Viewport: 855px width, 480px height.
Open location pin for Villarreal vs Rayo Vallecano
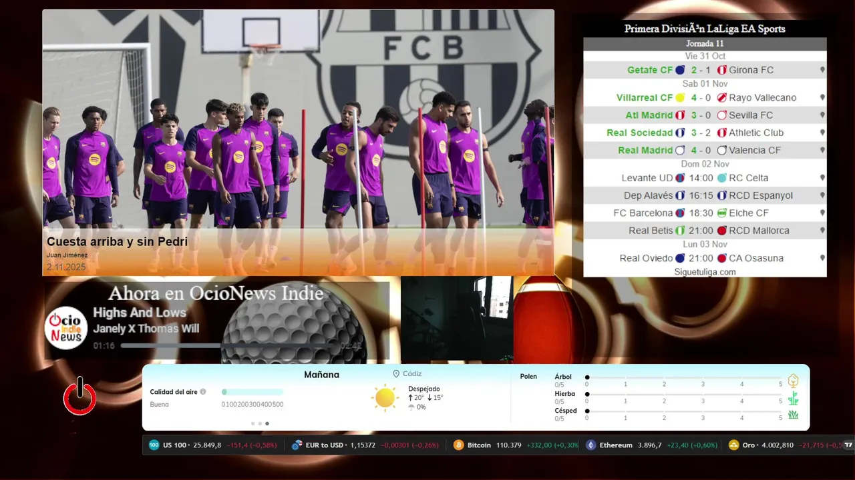coord(822,97)
